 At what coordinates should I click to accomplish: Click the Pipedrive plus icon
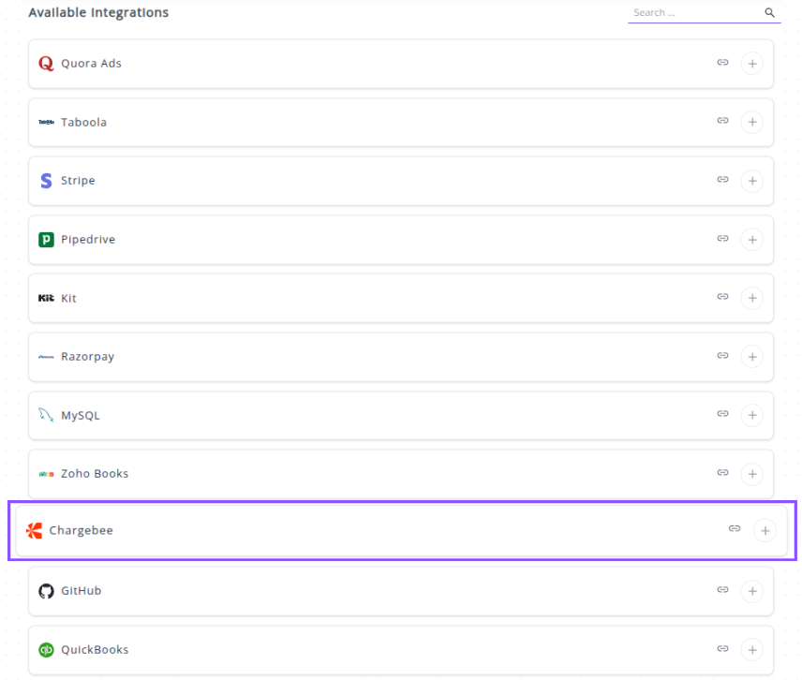pos(751,240)
